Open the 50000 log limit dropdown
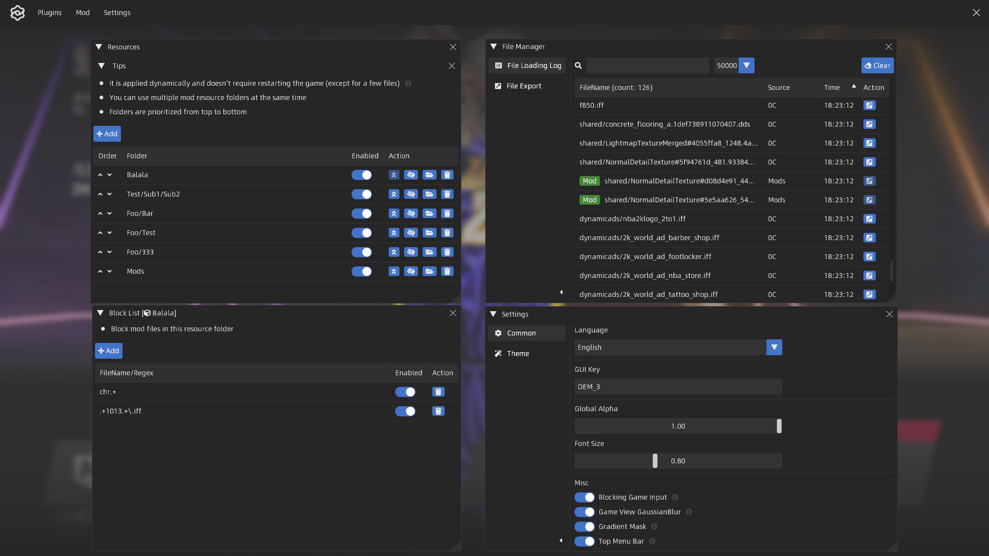 [x=746, y=66]
